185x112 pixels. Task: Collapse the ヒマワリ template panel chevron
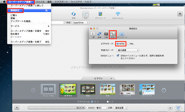coord(111,79)
